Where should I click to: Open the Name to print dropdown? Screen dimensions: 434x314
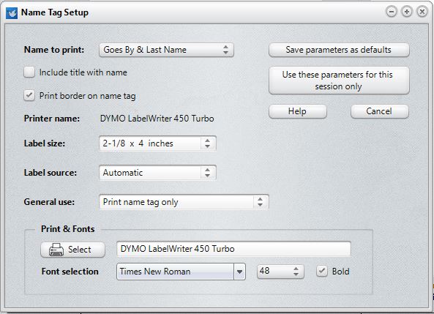click(x=166, y=50)
